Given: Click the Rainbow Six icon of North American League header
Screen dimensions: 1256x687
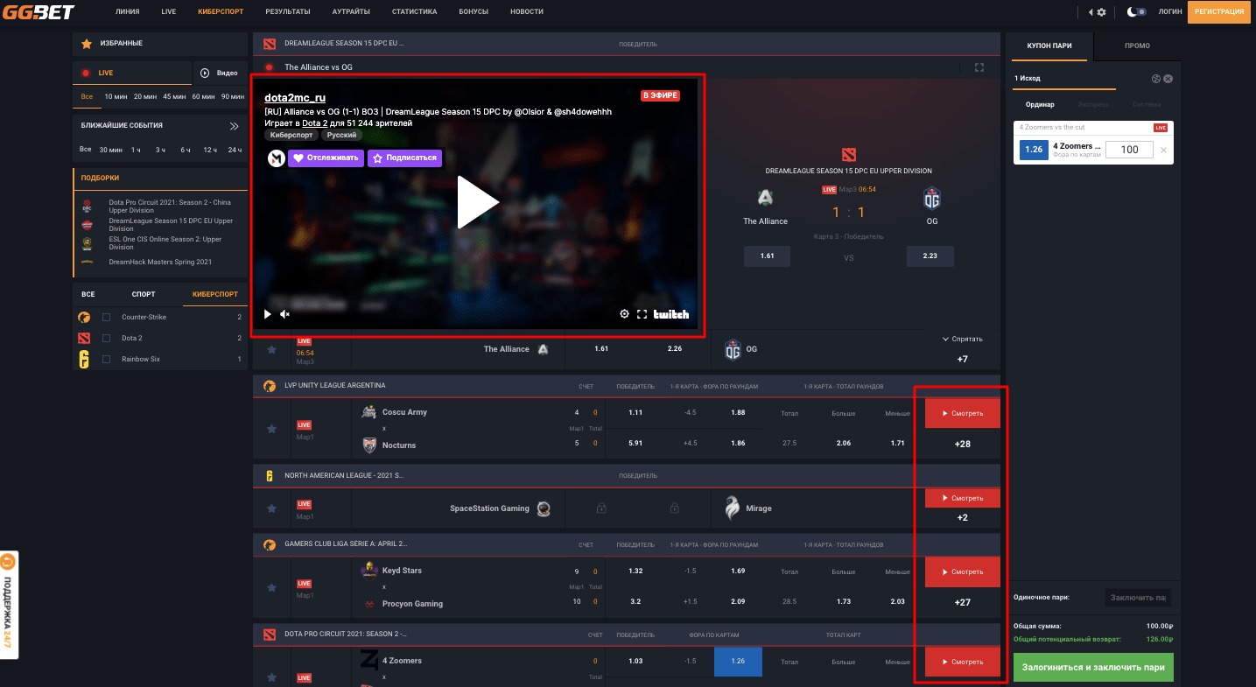Looking at the screenshot, I should coord(270,475).
